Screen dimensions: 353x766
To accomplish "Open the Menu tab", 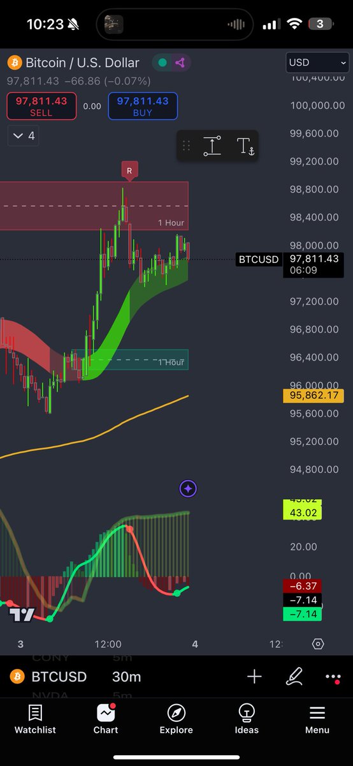I will (317, 719).
